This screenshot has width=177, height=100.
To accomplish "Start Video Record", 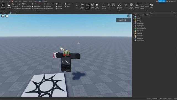I will 97,6.
